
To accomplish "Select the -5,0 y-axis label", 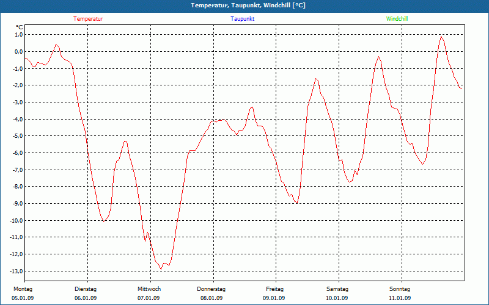I will pyautogui.click(x=18, y=136).
